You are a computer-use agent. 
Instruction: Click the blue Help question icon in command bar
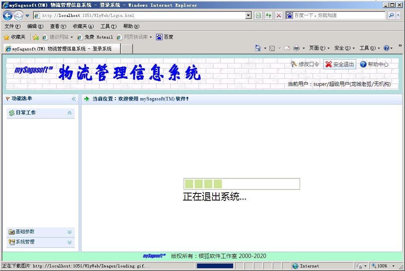pos(387,48)
